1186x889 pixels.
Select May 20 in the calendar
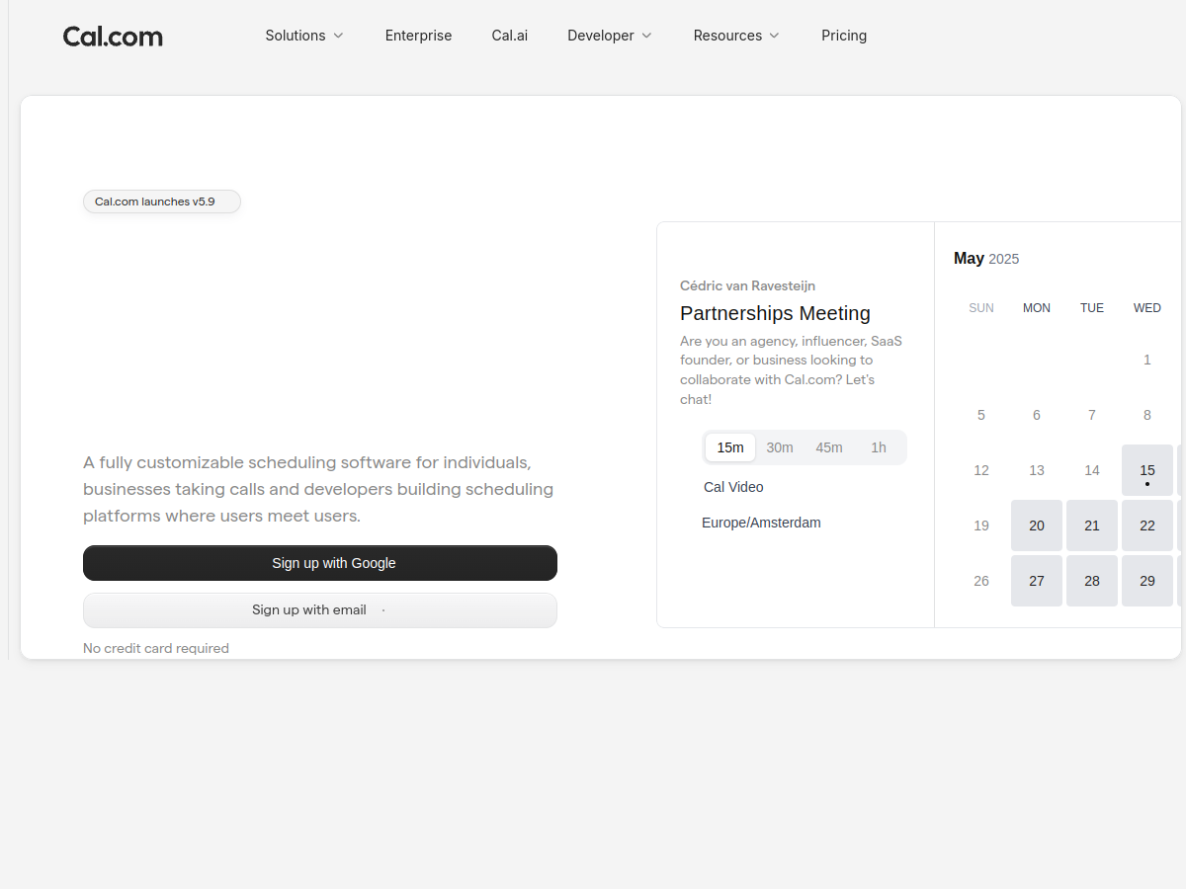click(x=1037, y=525)
